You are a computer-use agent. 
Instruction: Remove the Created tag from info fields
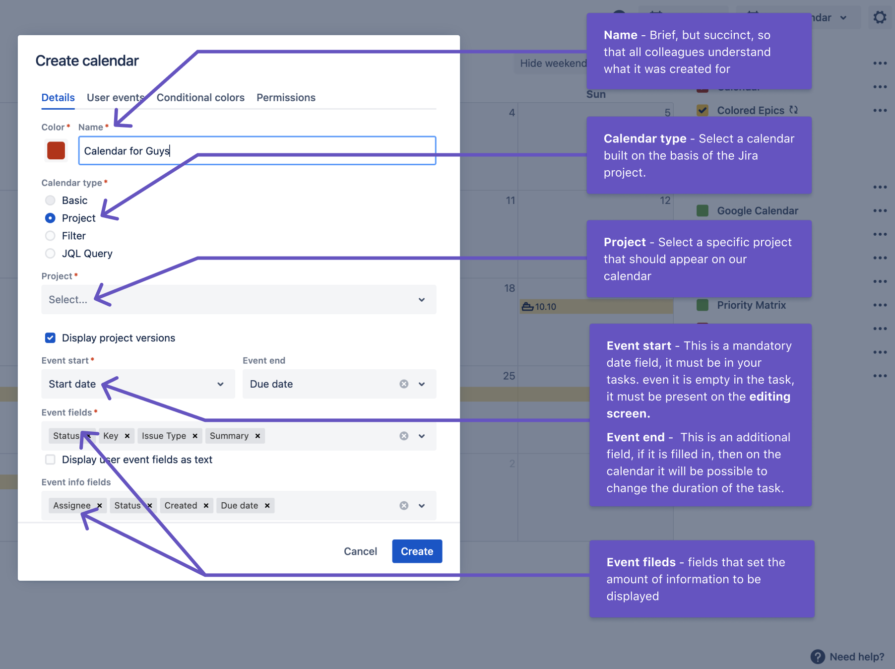pos(206,505)
